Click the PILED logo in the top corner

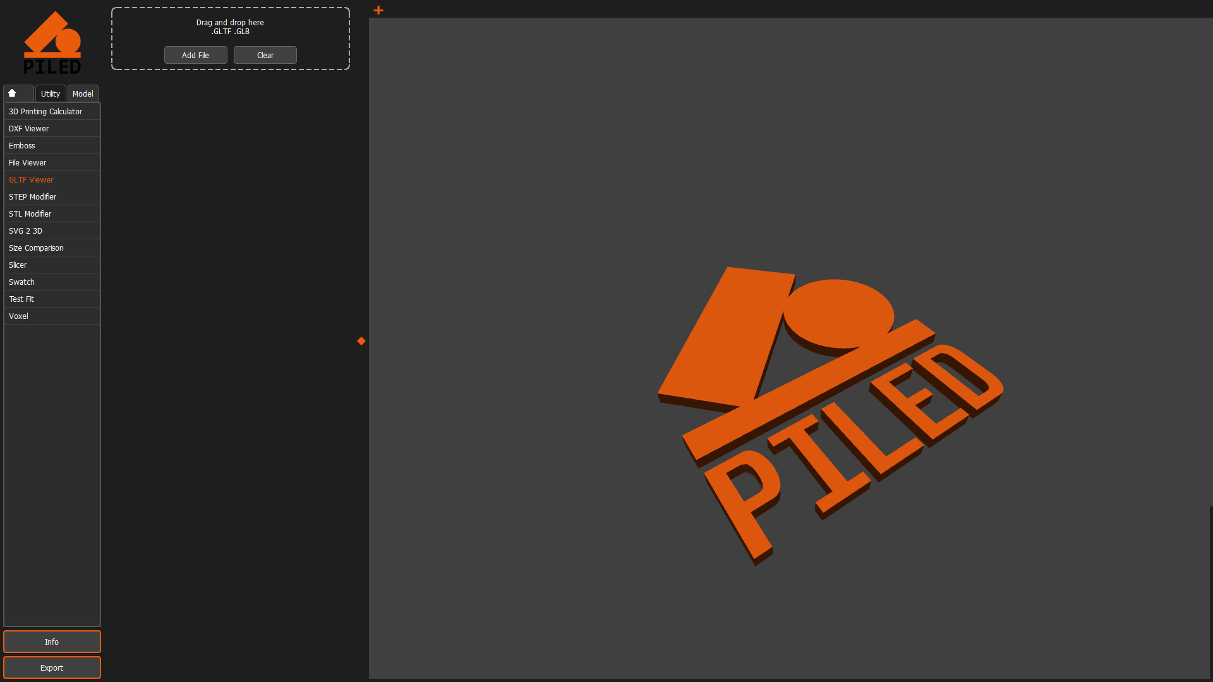pyautogui.click(x=53, y=42)
